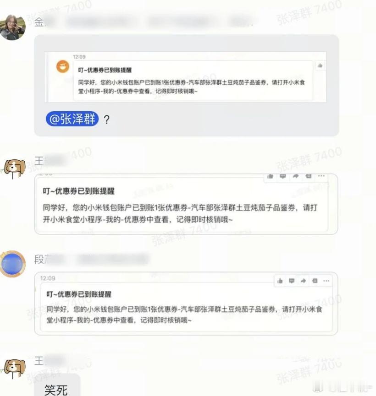Image resolution: width=376 pixels, height=396 pixels.
Task: Forward 王's coupon card with arrow icon
Action: (x=296, y=176)
